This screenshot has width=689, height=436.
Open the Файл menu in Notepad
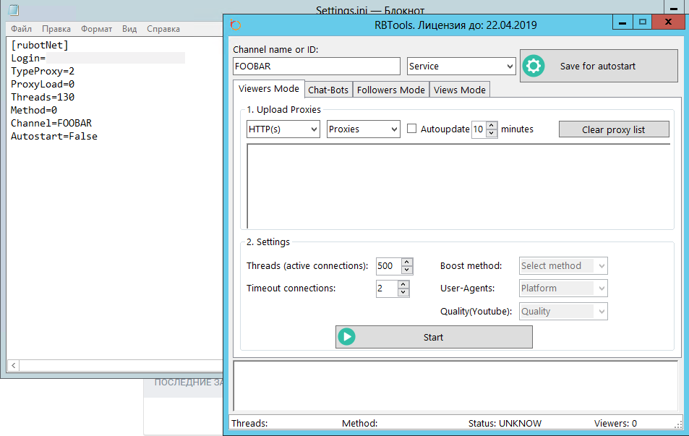click(x=21, y=29)
